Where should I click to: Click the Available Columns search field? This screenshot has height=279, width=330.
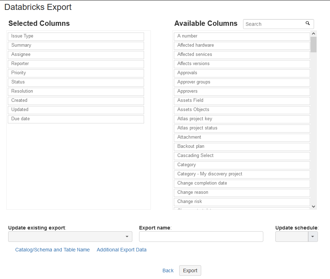tap(278, 24)
